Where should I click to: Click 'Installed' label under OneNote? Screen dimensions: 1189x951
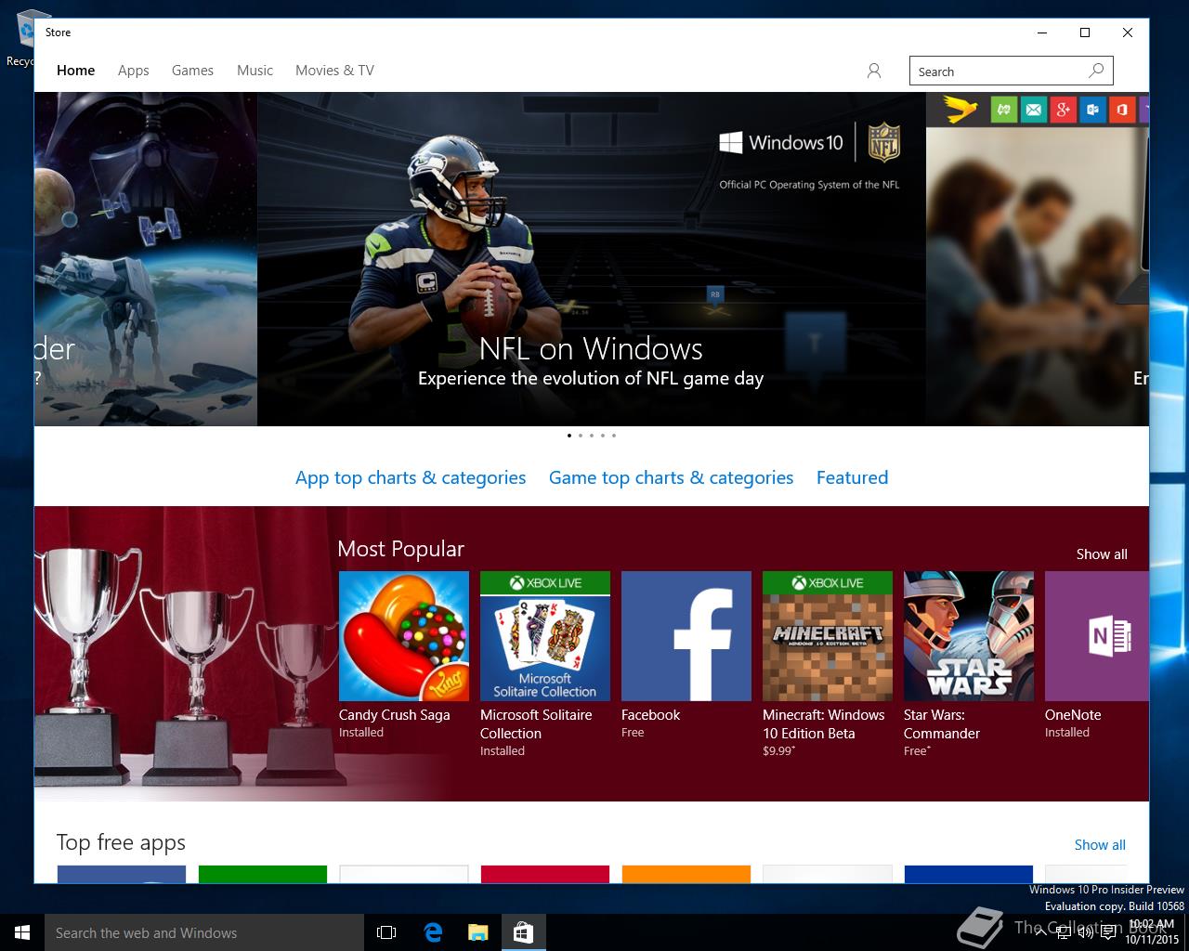tap(1067, 733)
